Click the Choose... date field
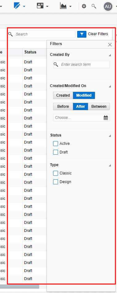117x293 pixels. pos(81,118)
